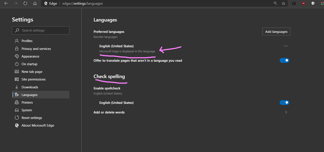
Task: Reload the page with the refresh icon
Action: tap(25, 4)
